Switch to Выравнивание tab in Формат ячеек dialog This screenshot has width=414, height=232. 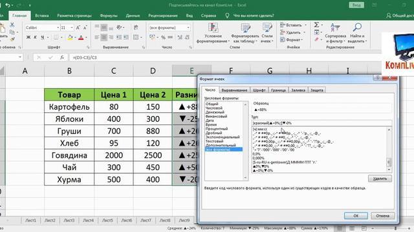point(234,90)
